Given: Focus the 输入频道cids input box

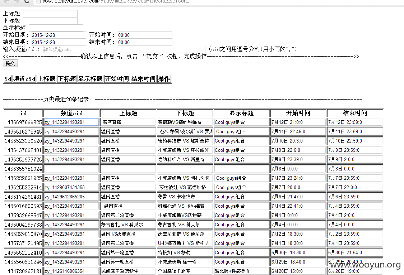Looking at the screenshot, I should [124, 49].
